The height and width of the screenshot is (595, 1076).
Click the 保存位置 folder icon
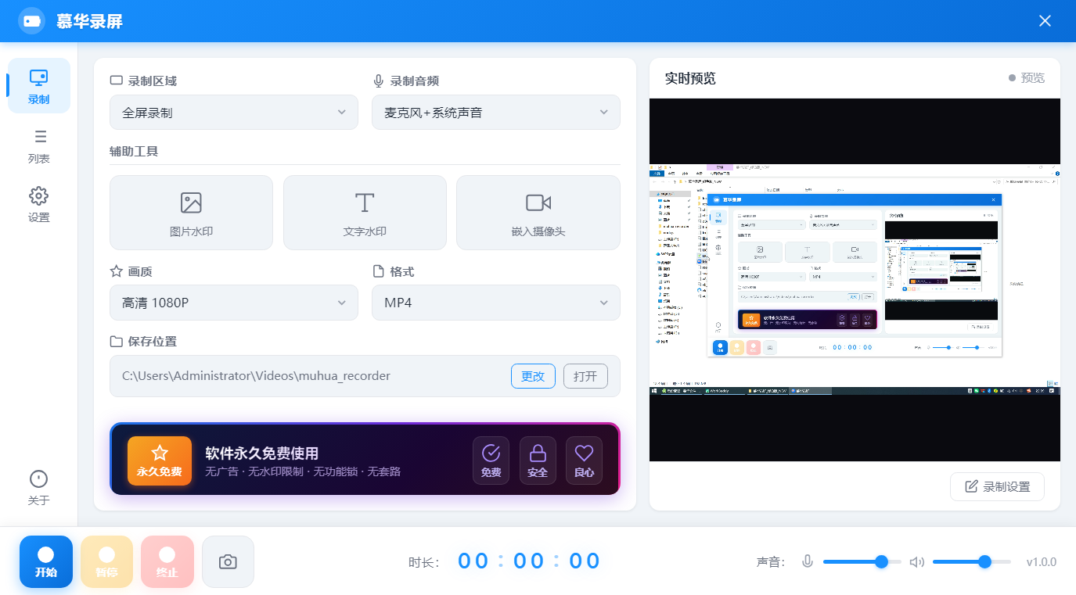(117, 342)
